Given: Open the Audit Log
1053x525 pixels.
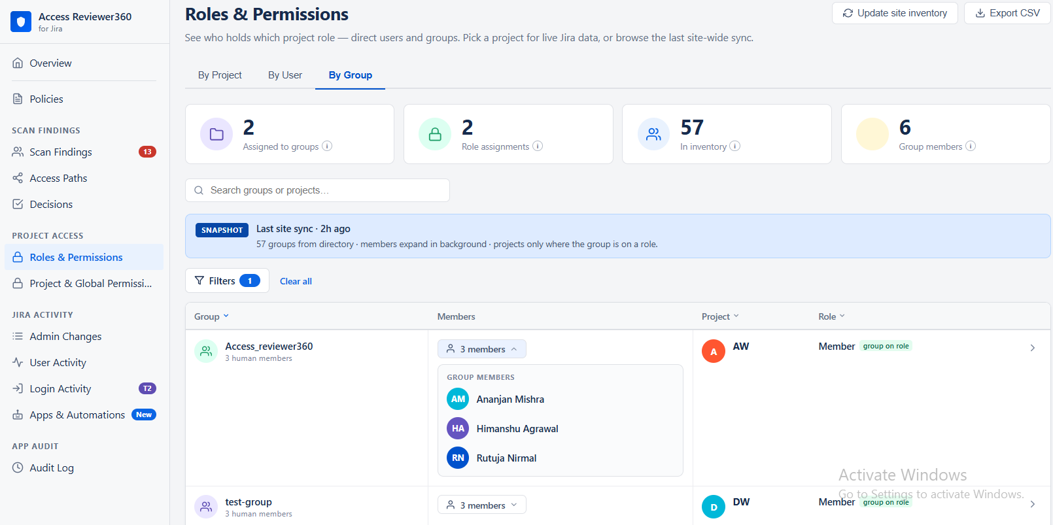Looking at the screenshot, I should click(x=84, y=468).
